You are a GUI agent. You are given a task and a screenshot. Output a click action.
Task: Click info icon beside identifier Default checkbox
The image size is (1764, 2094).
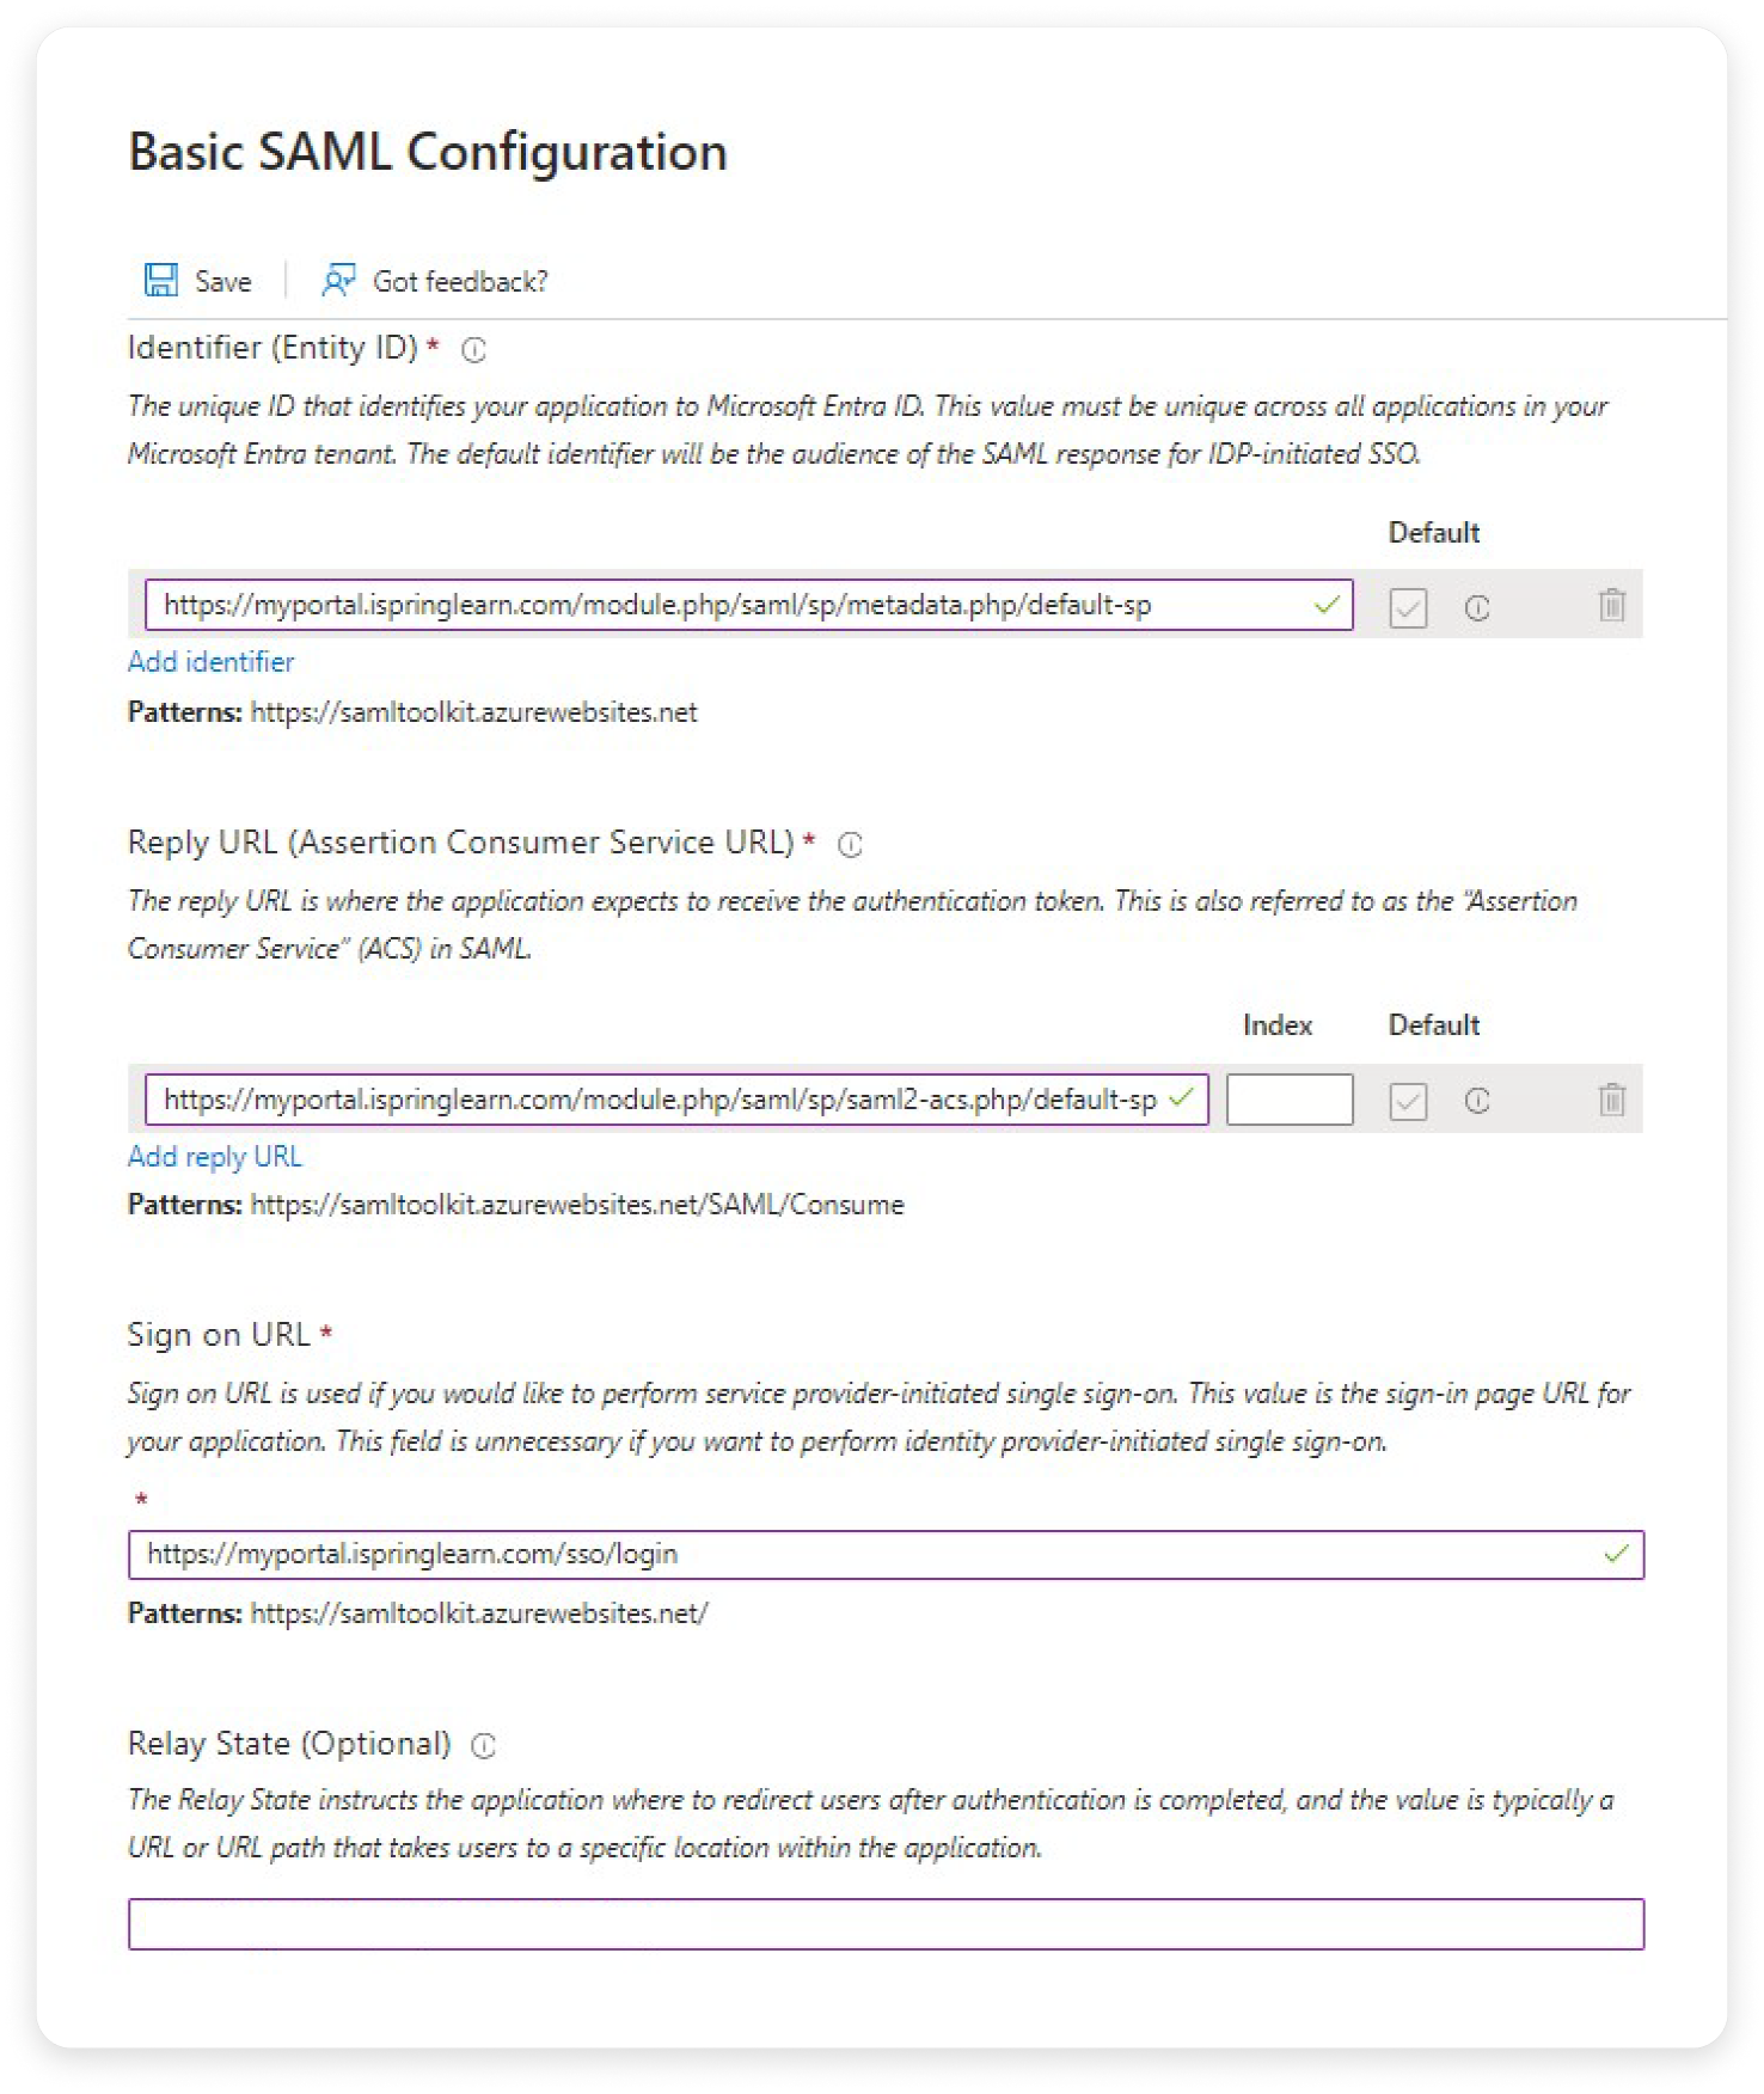tap(1477, 607)
